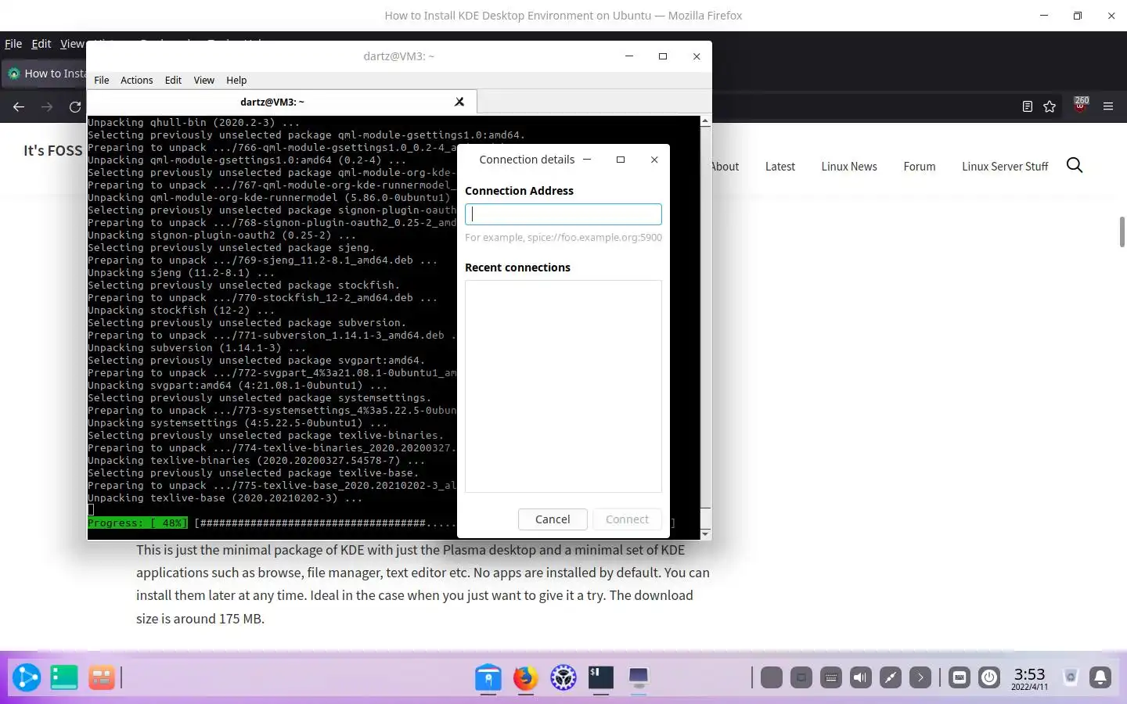Open the Deepin launcher icon in dock
This screenshot has height=704, width=1127.
pos(26,677)
